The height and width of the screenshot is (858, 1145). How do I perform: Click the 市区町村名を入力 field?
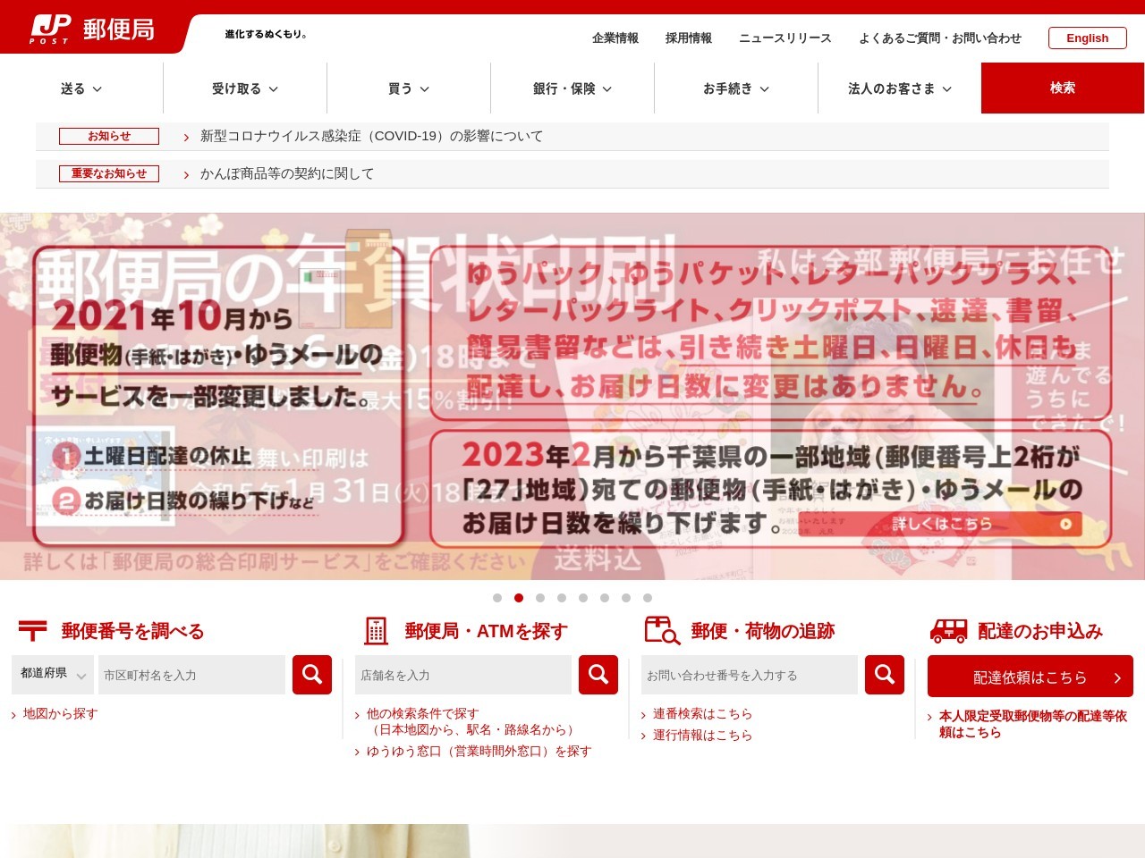click(x=191, y=675)
